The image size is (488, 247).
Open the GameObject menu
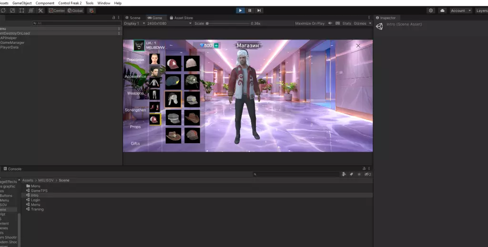coord(22,3)
